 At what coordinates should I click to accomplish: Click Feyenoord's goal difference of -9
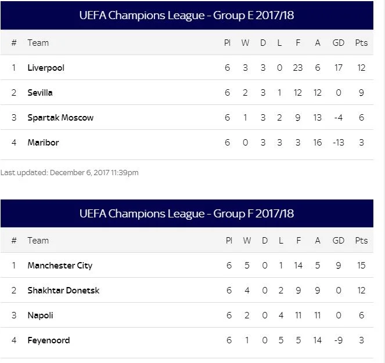[x=339, y=340]
